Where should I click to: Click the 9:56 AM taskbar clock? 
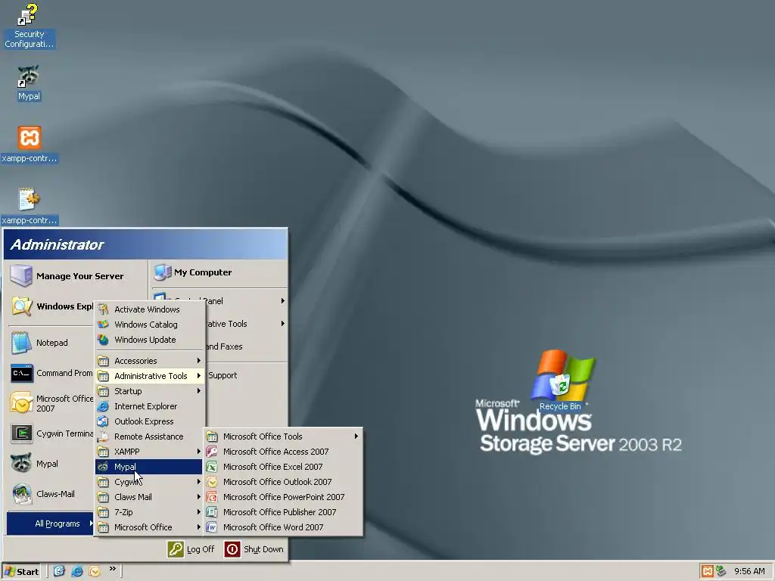coord(749,572)
